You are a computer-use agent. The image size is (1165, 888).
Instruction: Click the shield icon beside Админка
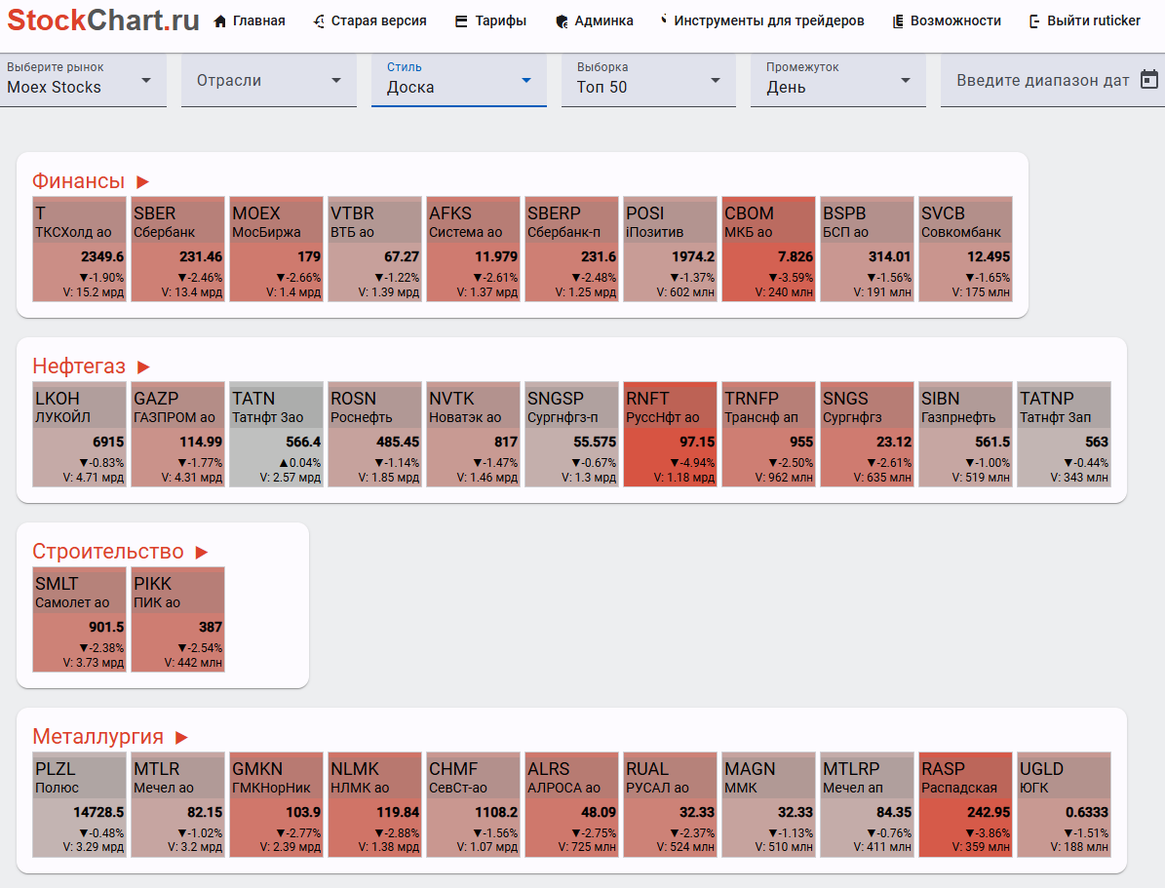click(562, 21)
